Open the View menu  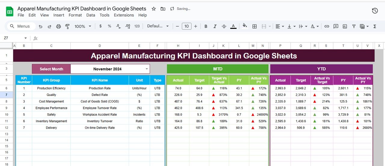point(45,15)
